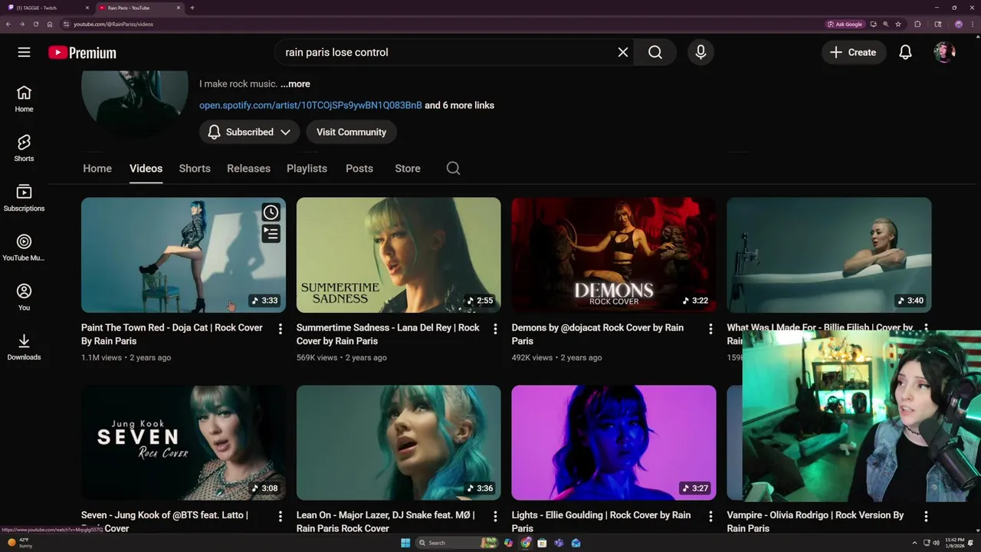
Task: Play the Lights purple thumbnail
Action: click(614, 442)
